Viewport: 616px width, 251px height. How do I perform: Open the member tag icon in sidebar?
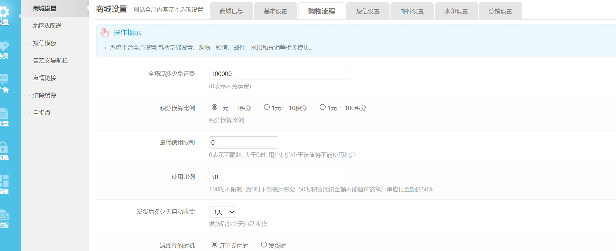tap(4, 45)
